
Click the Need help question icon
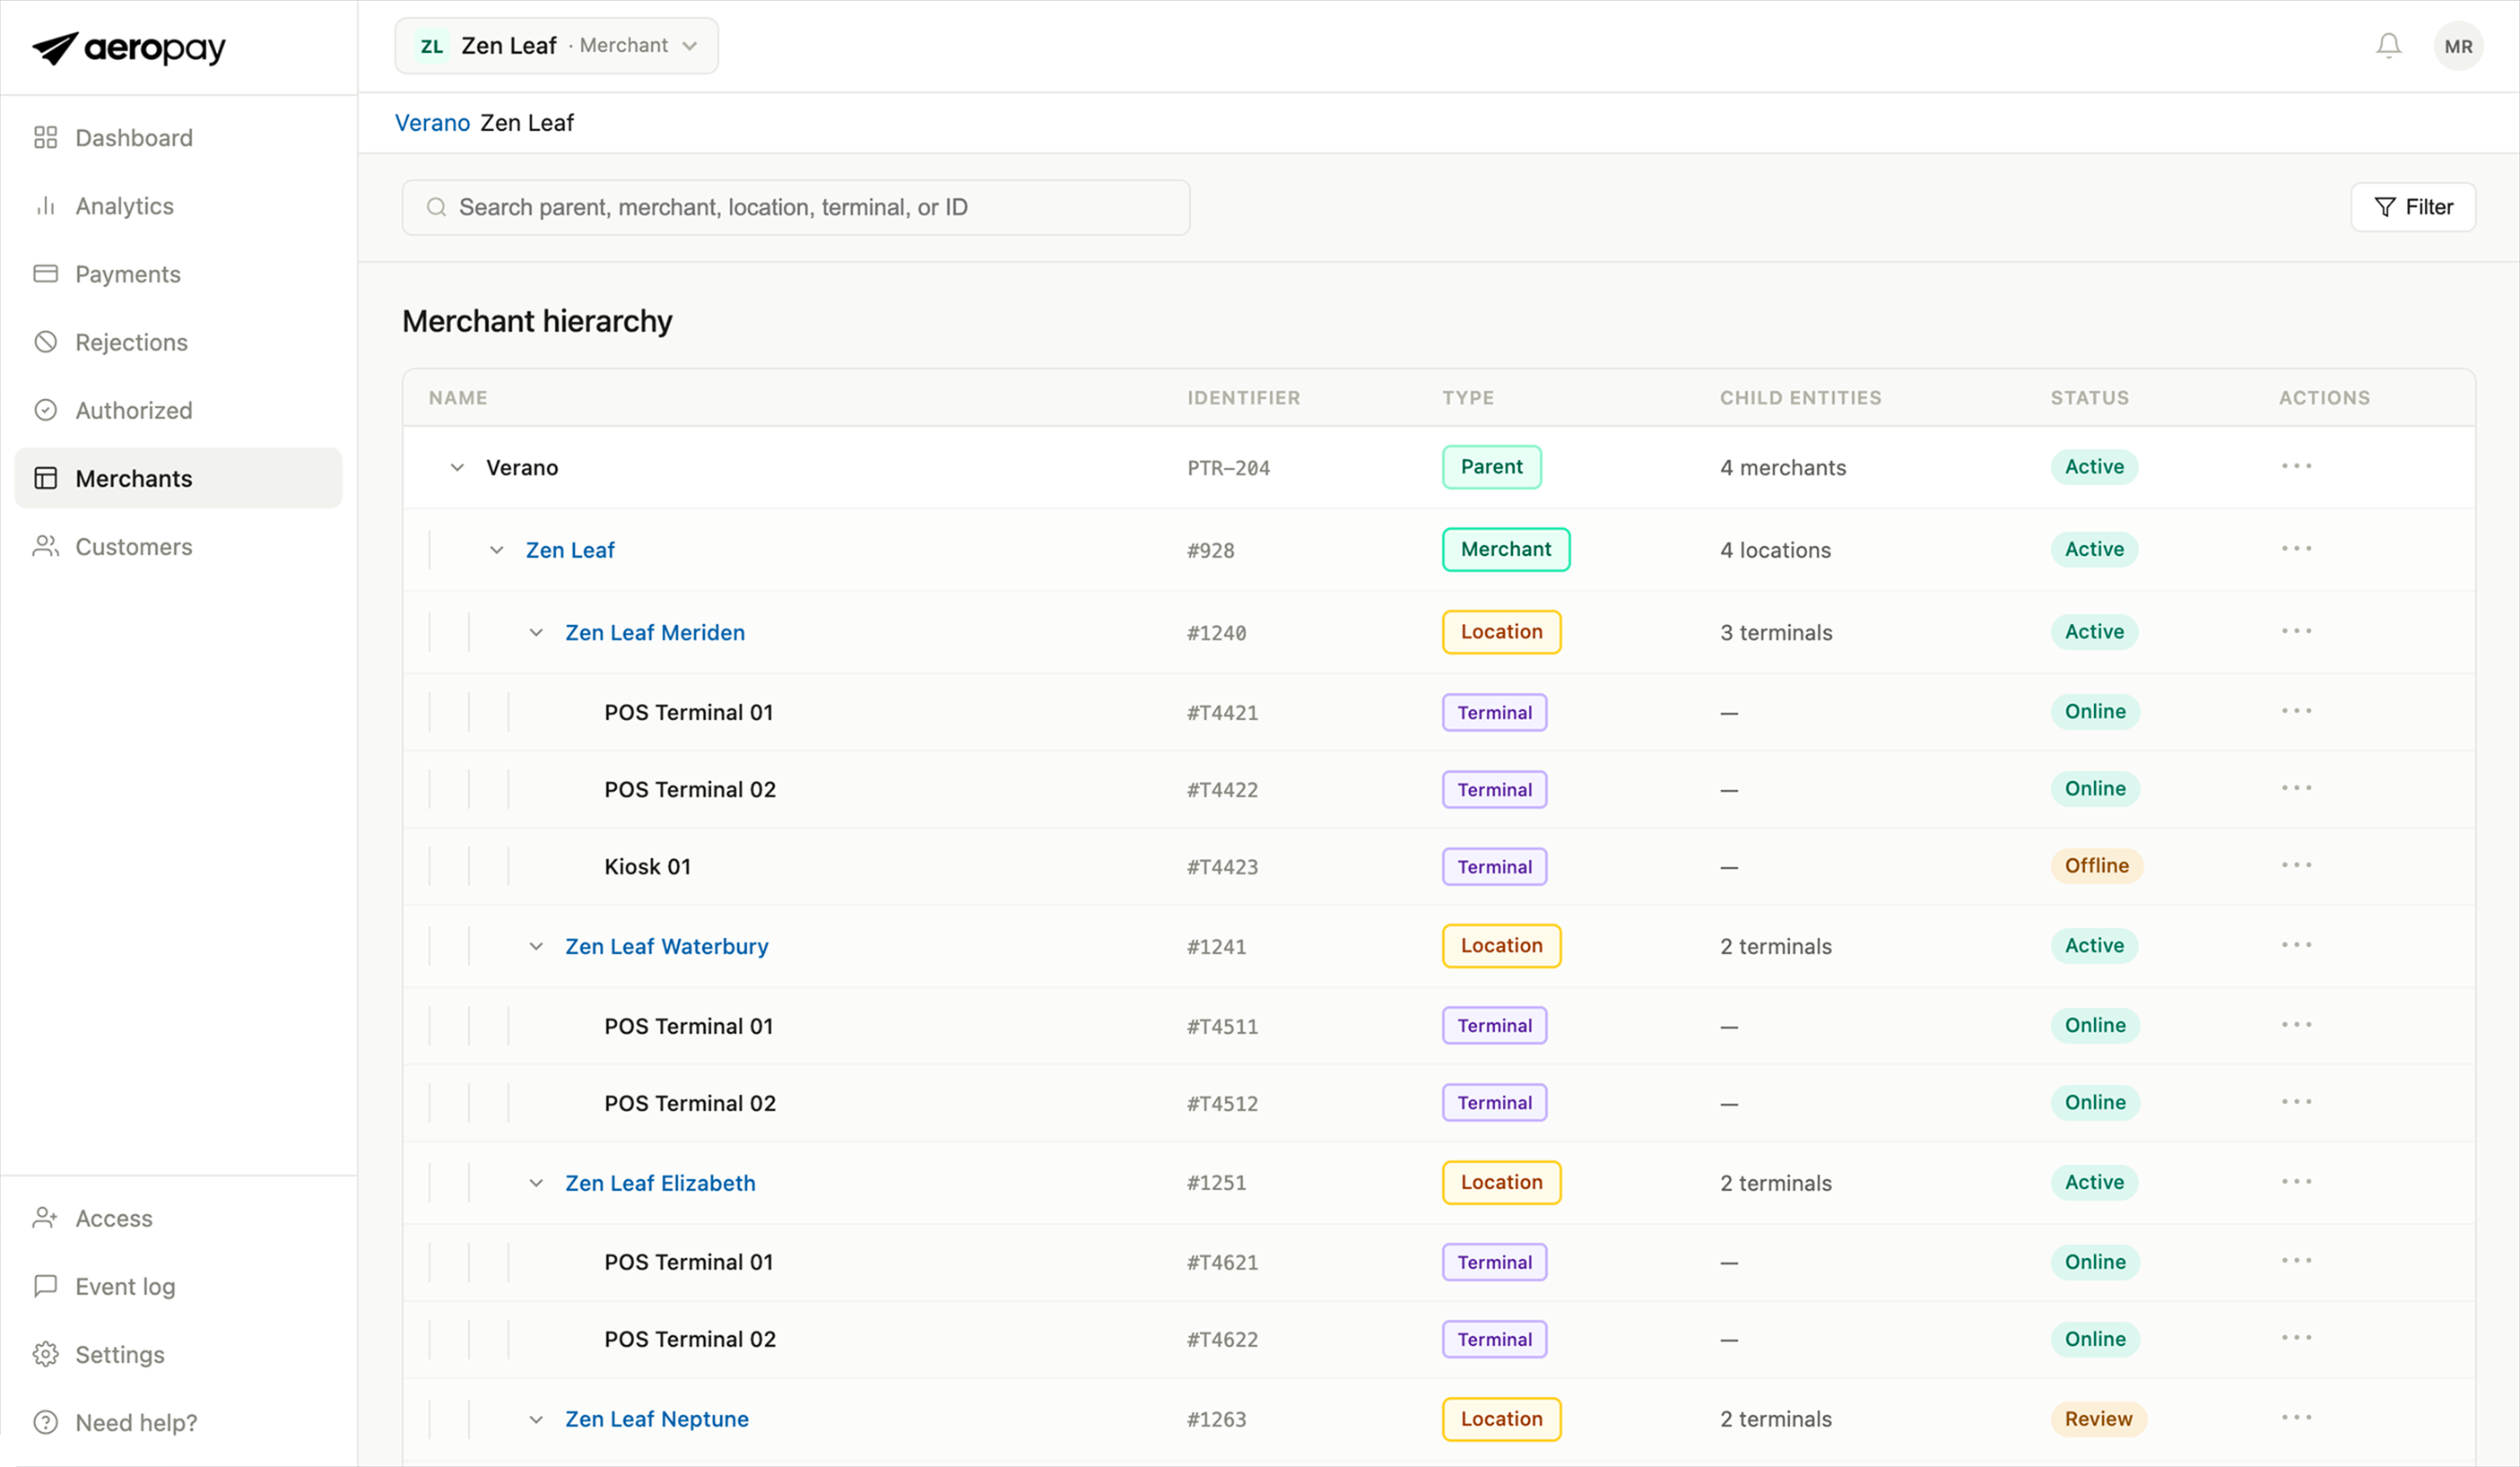[x=46, y=1421]
